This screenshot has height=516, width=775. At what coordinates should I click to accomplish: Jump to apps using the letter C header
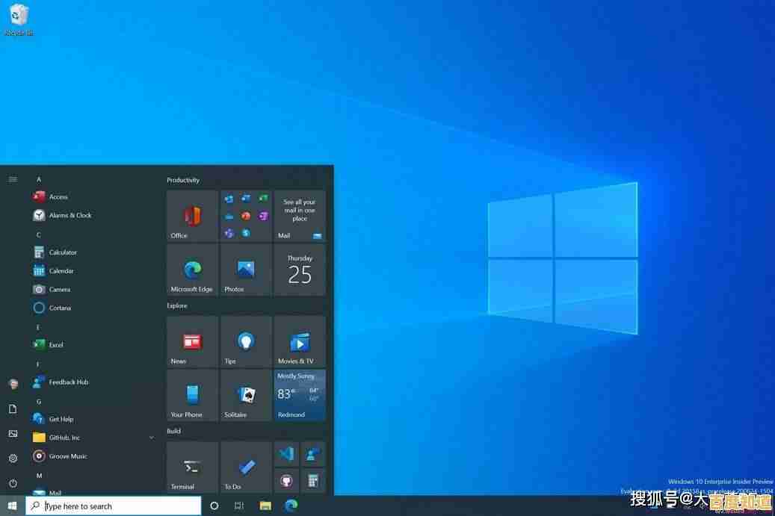click(x=38, y=234)
